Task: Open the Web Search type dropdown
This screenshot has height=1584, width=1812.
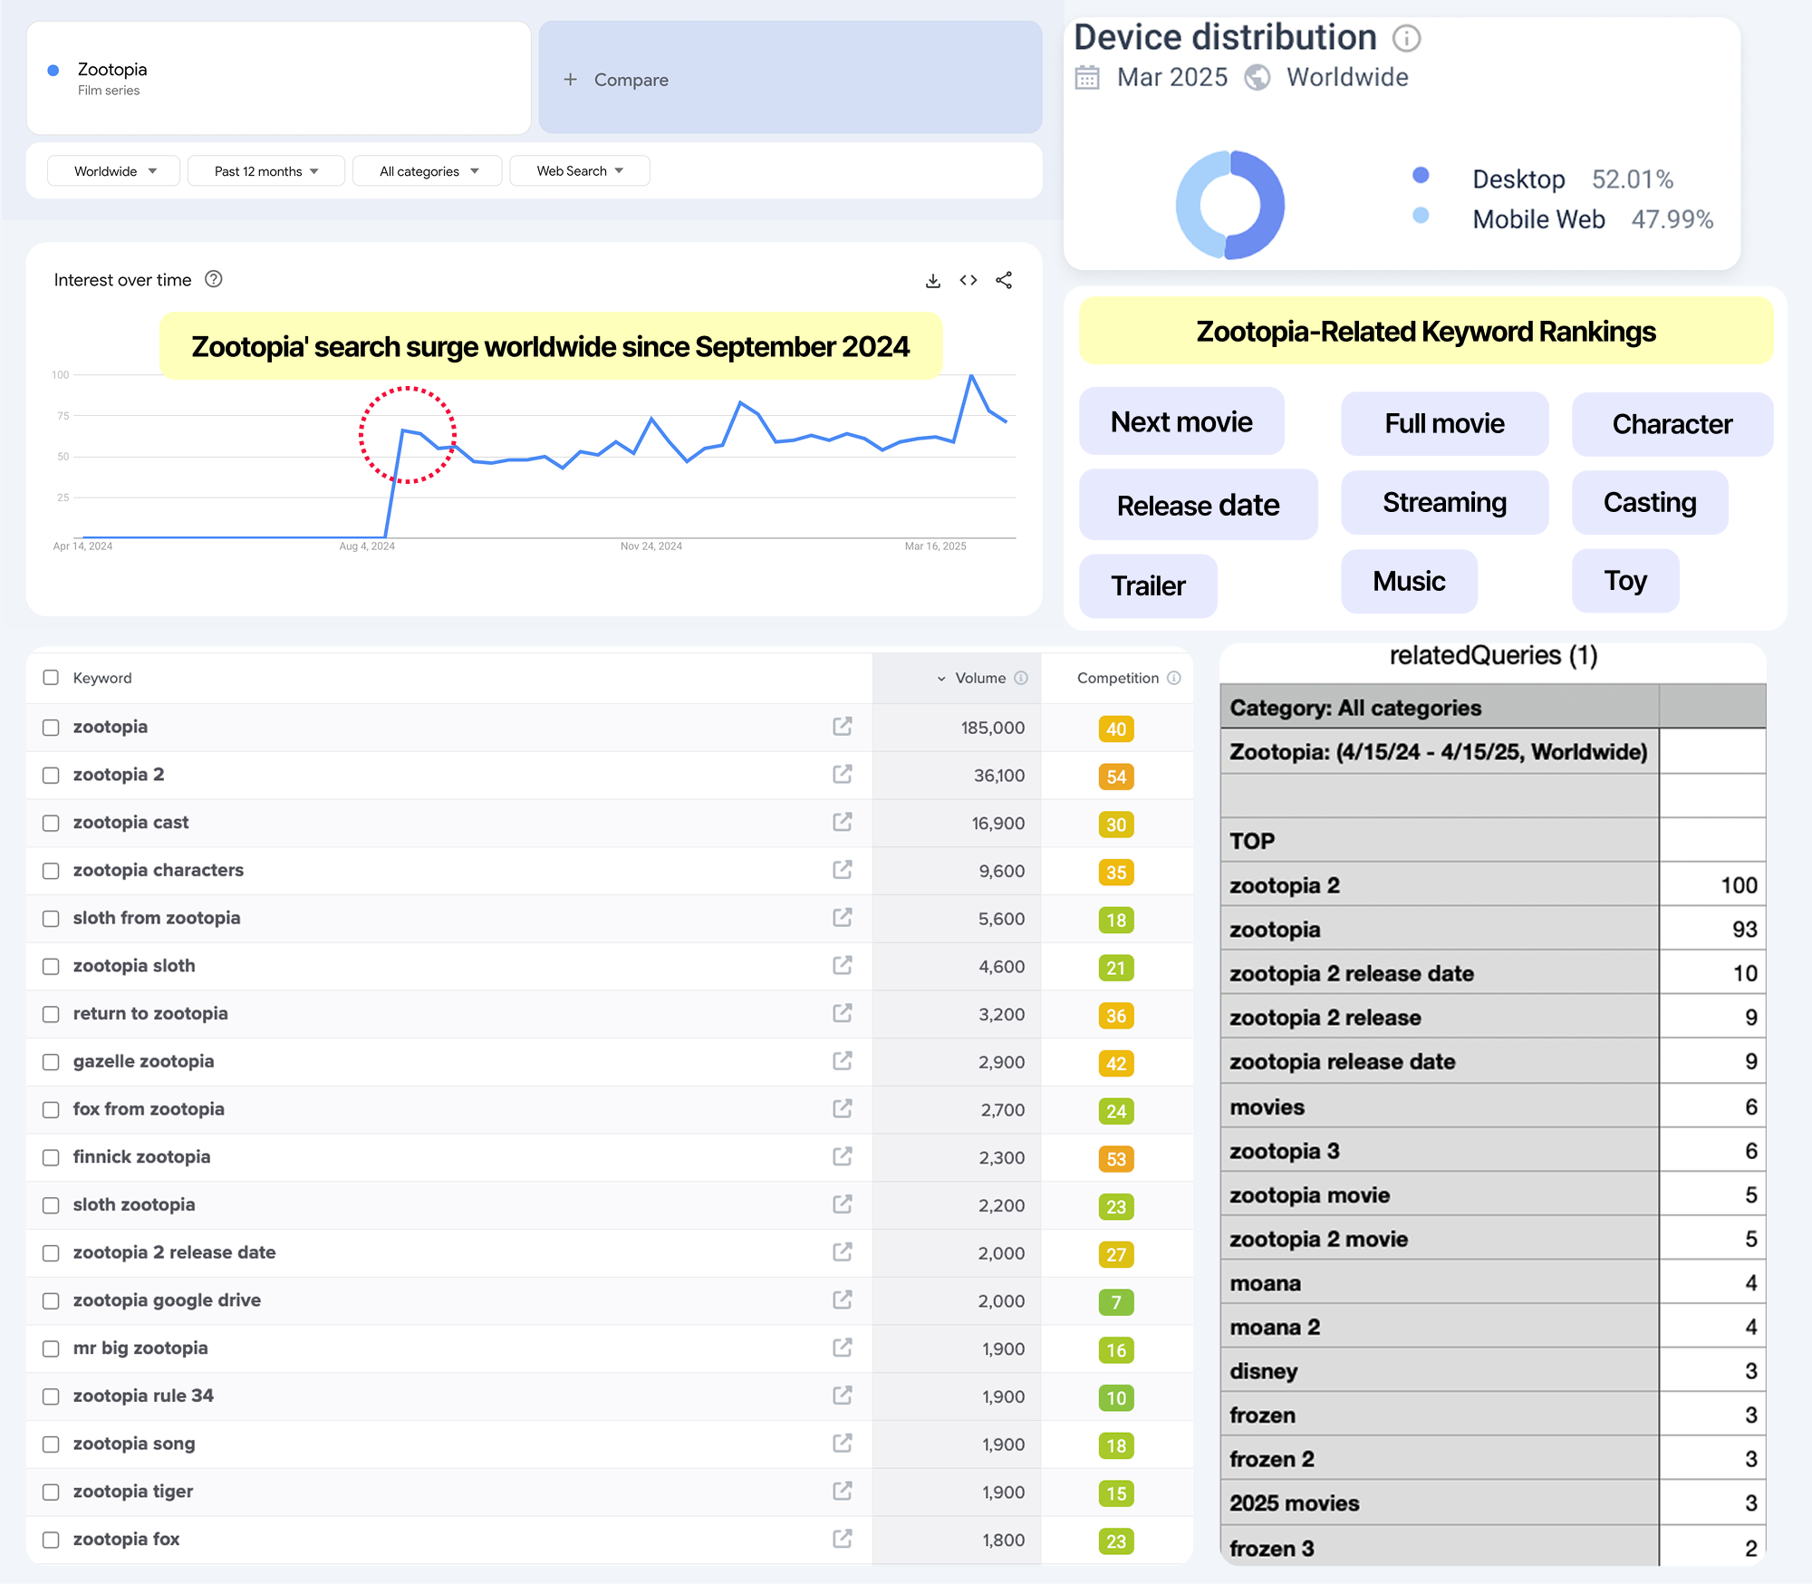Action: tap(579, 171)
